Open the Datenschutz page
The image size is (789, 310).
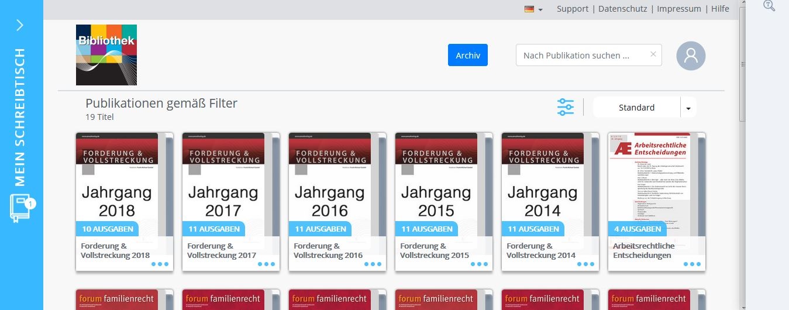pos(622,9)
